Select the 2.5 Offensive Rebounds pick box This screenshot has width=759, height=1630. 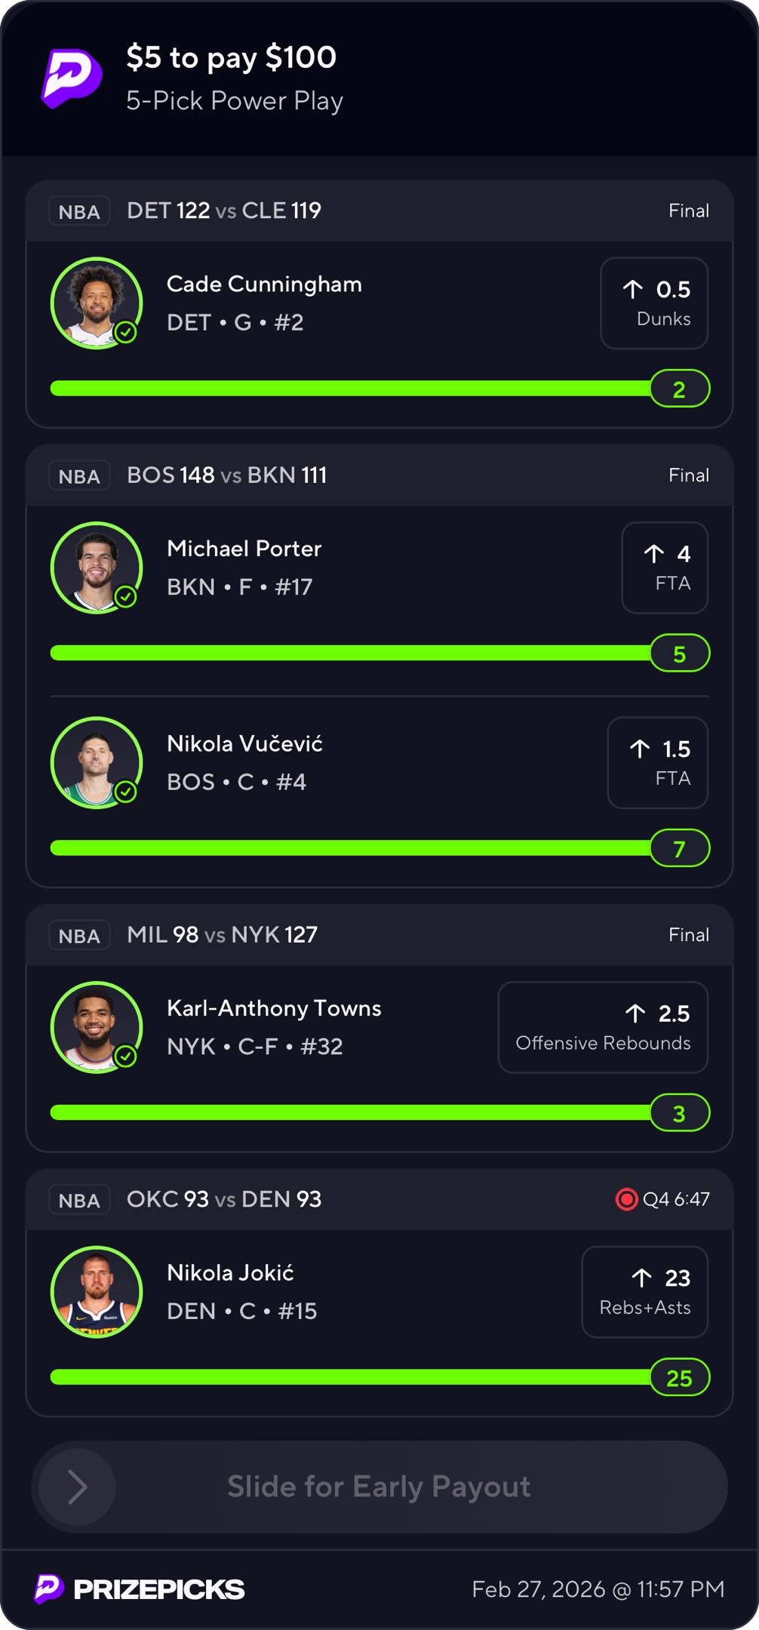click(602, 1027)
